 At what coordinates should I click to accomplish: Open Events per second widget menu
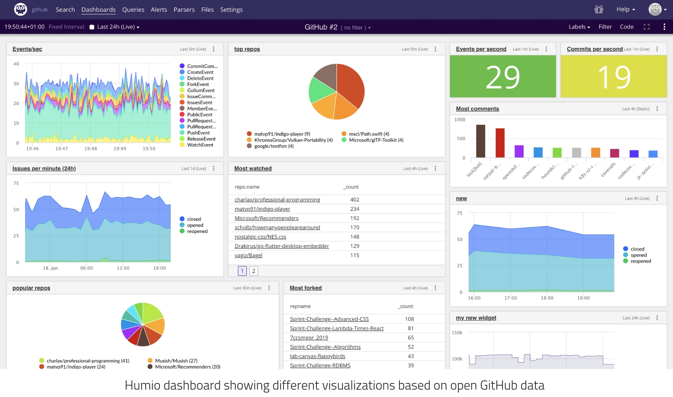click(x=546, y=49)
